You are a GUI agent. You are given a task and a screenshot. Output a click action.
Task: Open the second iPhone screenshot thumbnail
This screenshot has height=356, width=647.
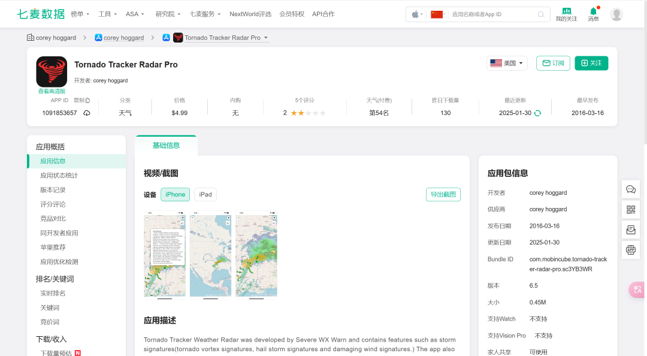click(x=210, y=255)
